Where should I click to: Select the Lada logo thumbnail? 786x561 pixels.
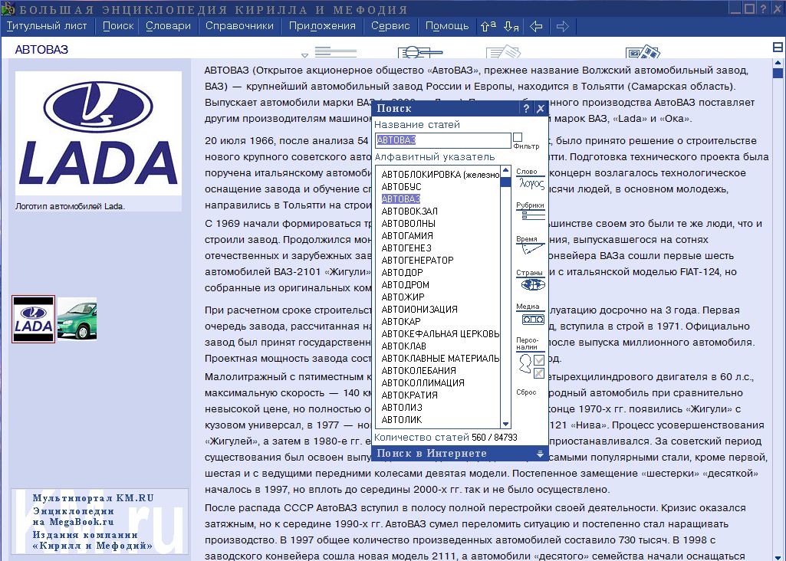pos(33,319)
